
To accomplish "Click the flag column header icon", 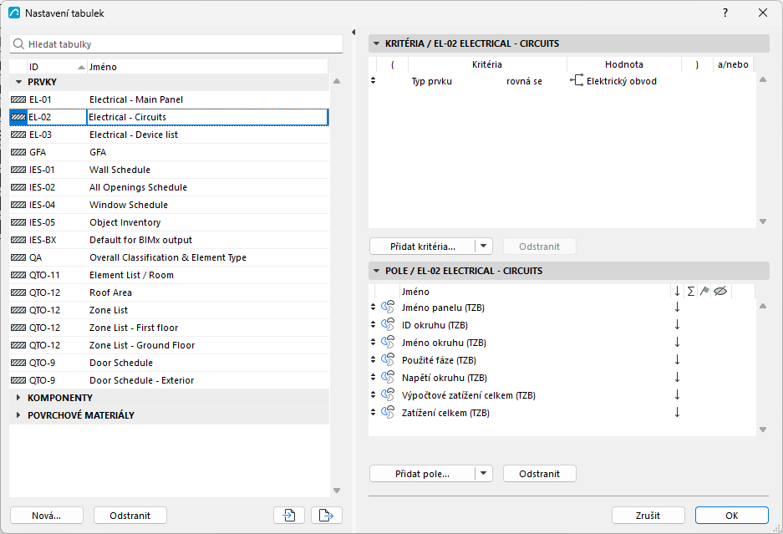I will tap(704, 291).
